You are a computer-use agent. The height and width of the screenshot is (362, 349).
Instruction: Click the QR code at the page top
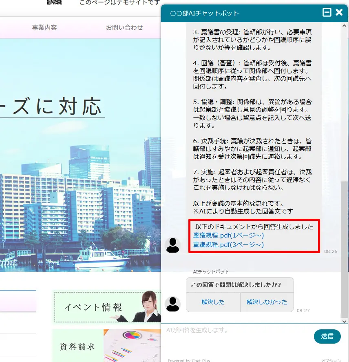click(x=54, y=2)
